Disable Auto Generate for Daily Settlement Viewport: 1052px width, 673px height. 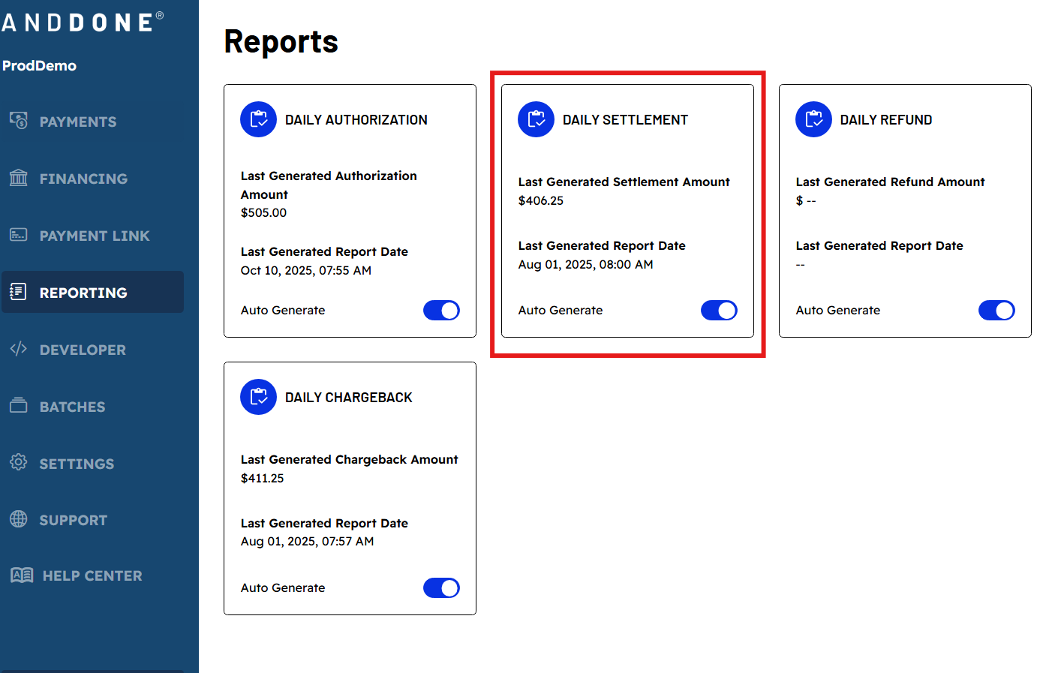(719, 311)
